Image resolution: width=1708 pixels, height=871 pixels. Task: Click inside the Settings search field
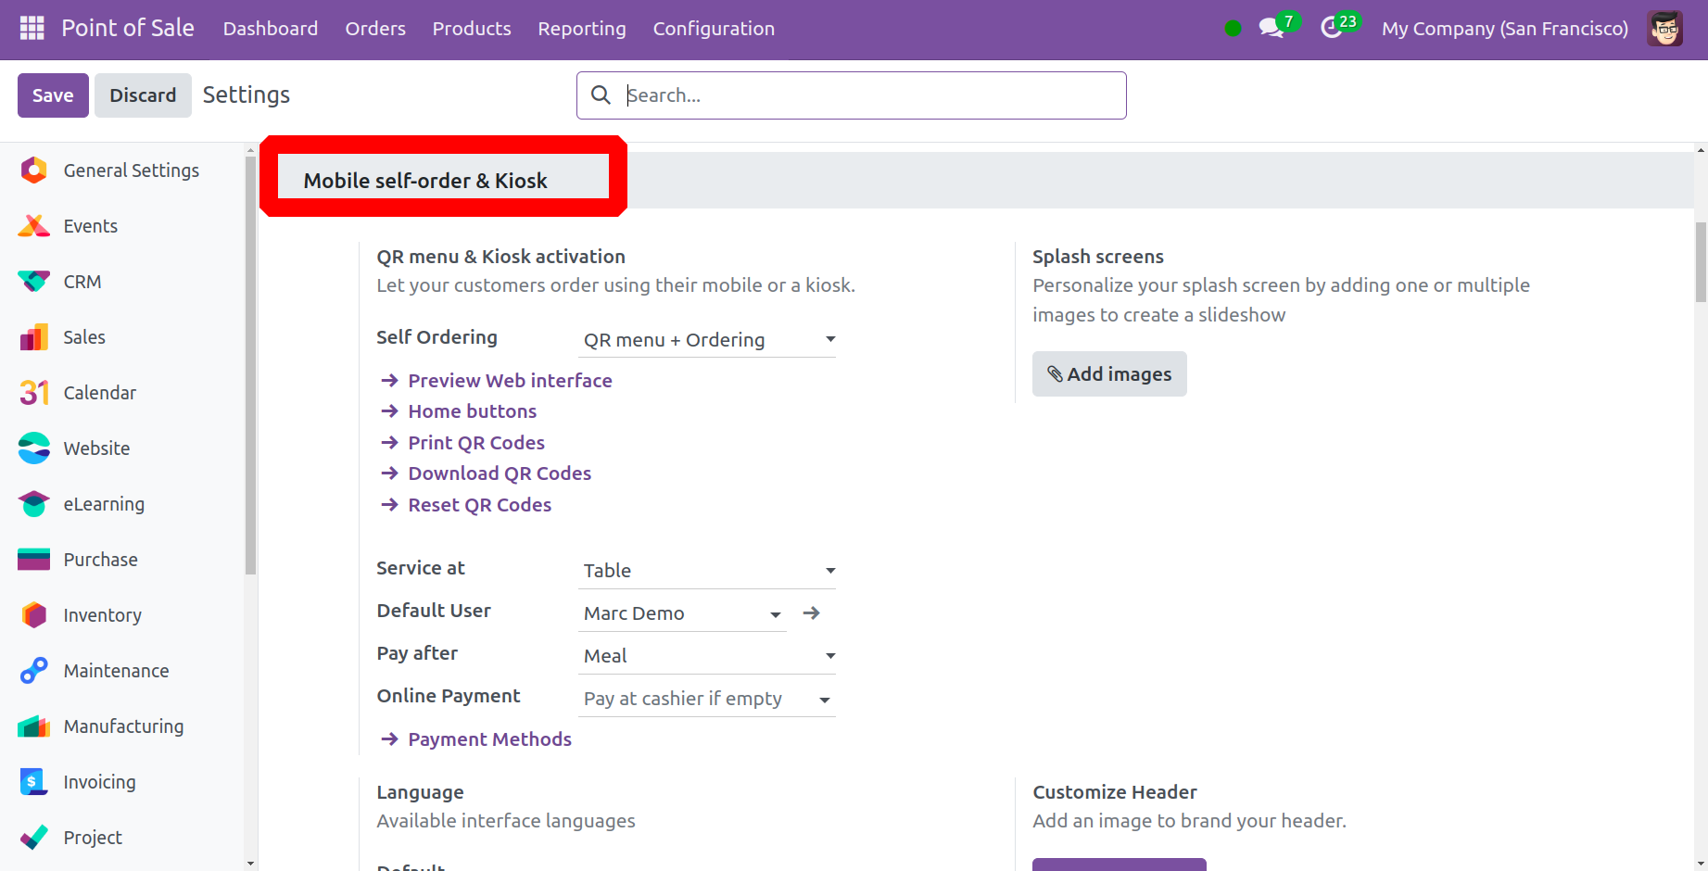(862, 95)
